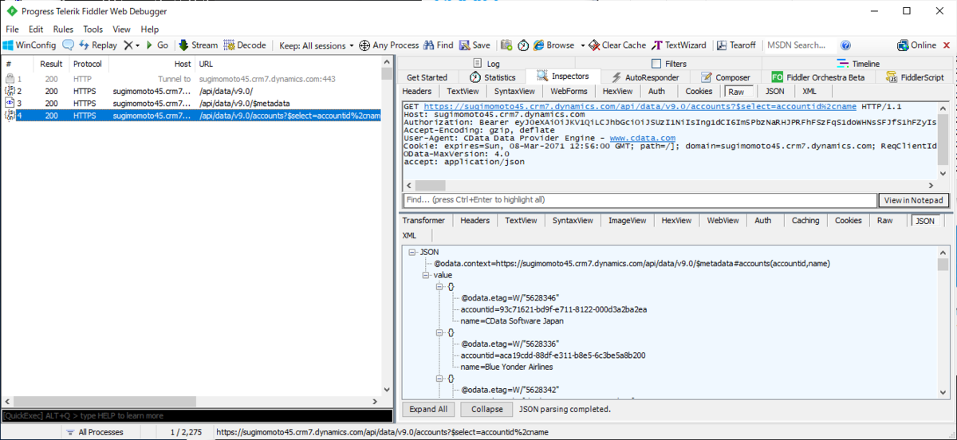Viewport: 957px width, 440px height.
Task: Click the Browse button with IE icon
Action: [553, 45]
